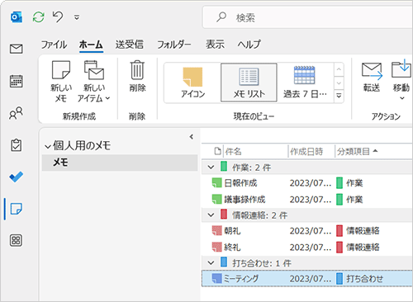
Task: Open People contacts from the sidebar
Action: [17, 113]
